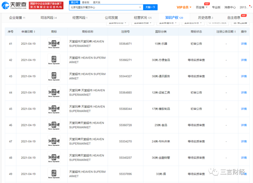Click the company search input field
The image size is (253, 183).
pyautogui.click(x=103, y=7)
